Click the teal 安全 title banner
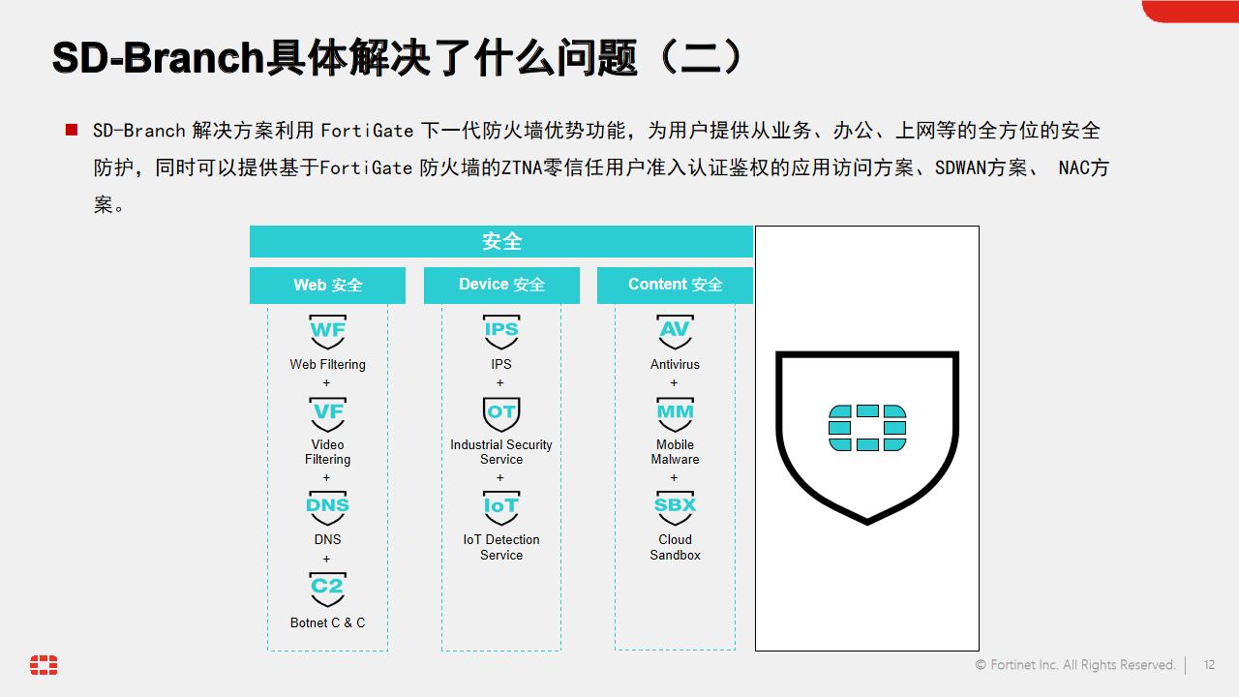The width and height of the screenshot is (1239, 697). 500,241
